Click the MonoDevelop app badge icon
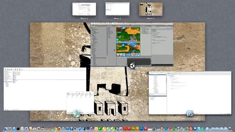 (190, 114)
